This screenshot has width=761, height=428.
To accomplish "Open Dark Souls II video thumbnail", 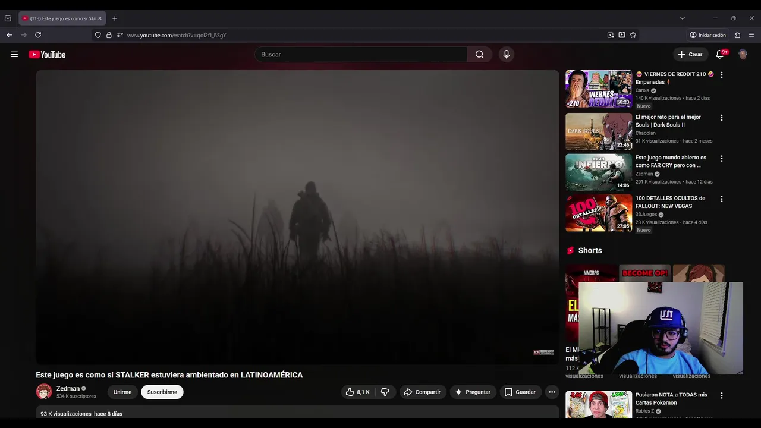I will (x=599, y=131).
